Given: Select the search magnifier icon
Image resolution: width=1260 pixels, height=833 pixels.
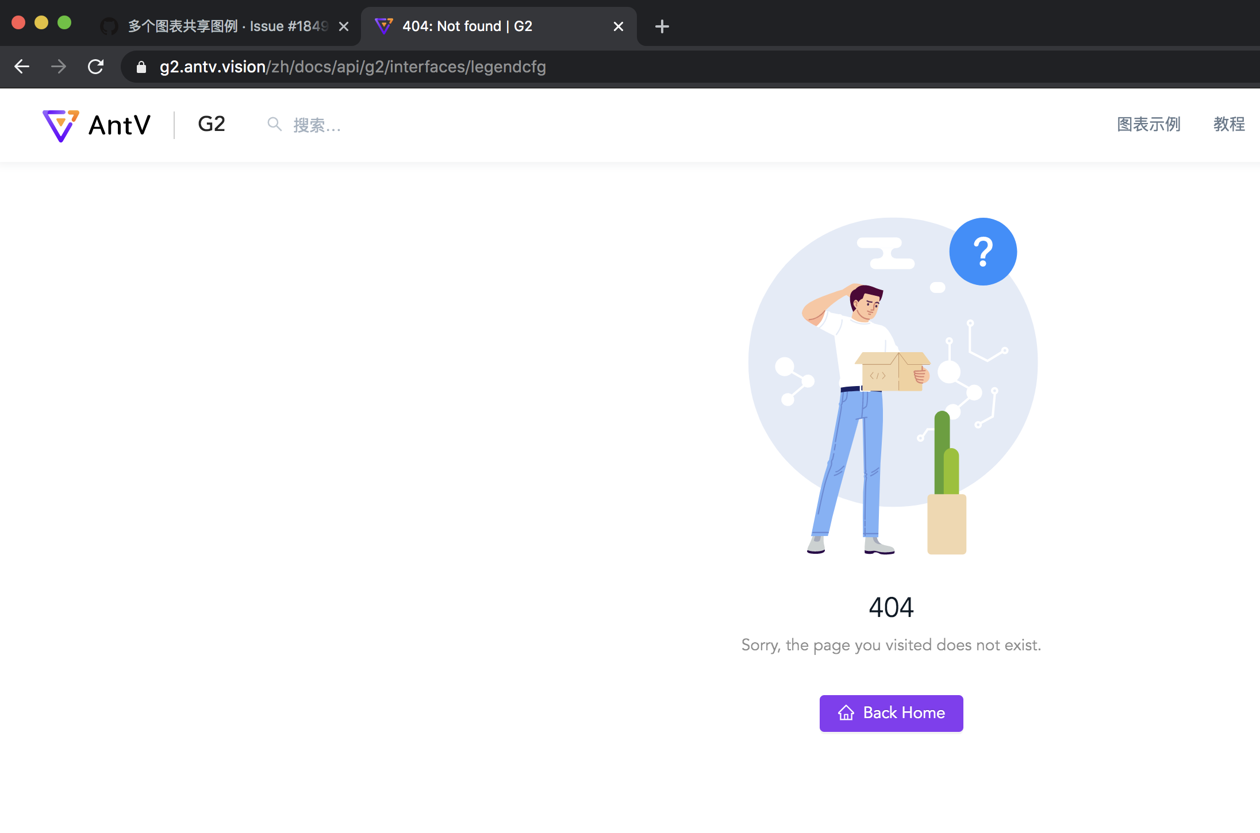Looking at the screenshot, I should pyautogui.click(x=274, y=124).
